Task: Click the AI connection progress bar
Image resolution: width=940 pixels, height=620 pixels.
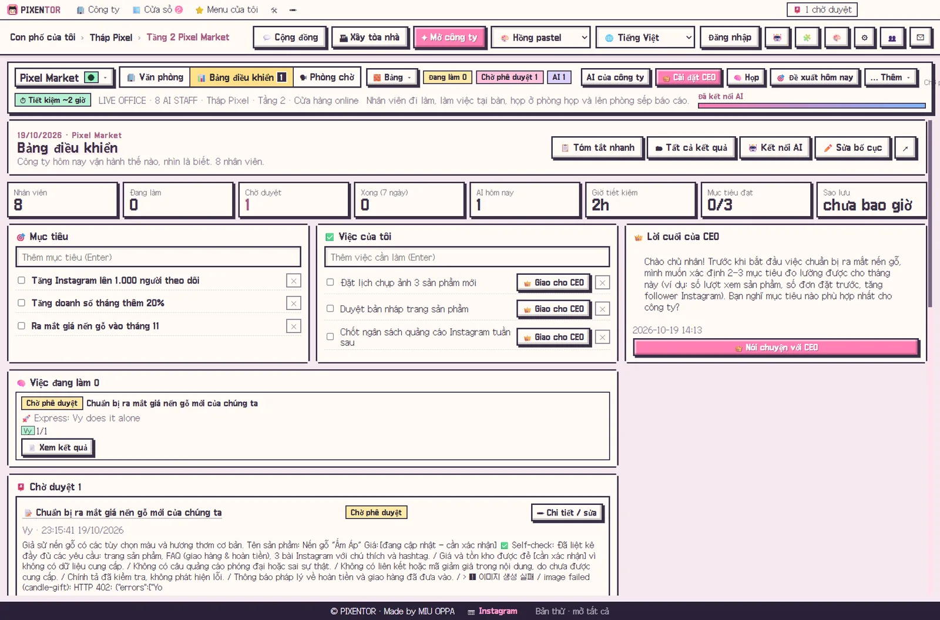Action: (x=811, y=106)
